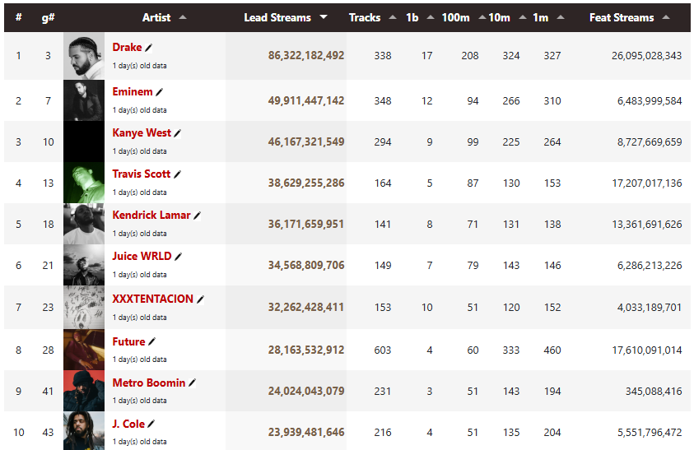
Task: Sort by Feat Streams column arrow
Action: point(666,17)
